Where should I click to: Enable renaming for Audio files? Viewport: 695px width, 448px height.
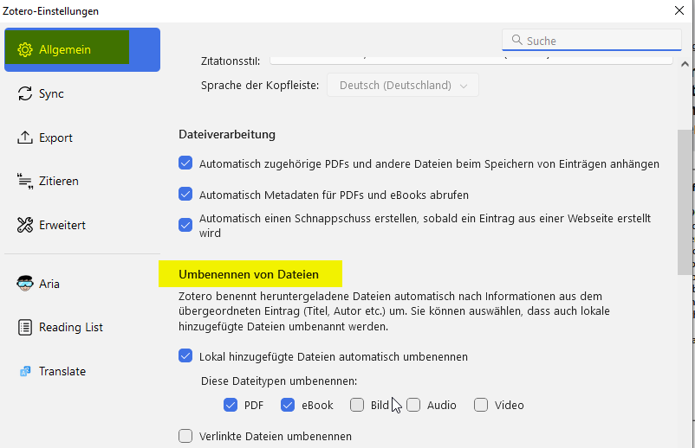pos(413,405)
